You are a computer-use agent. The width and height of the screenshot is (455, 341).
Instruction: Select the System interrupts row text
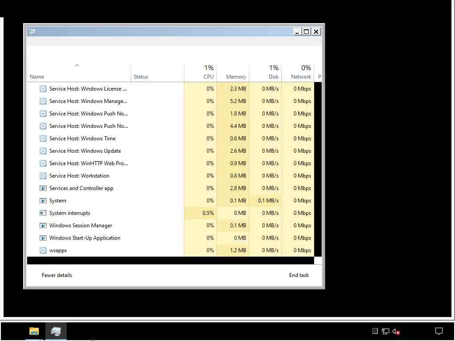click(70, 213)
